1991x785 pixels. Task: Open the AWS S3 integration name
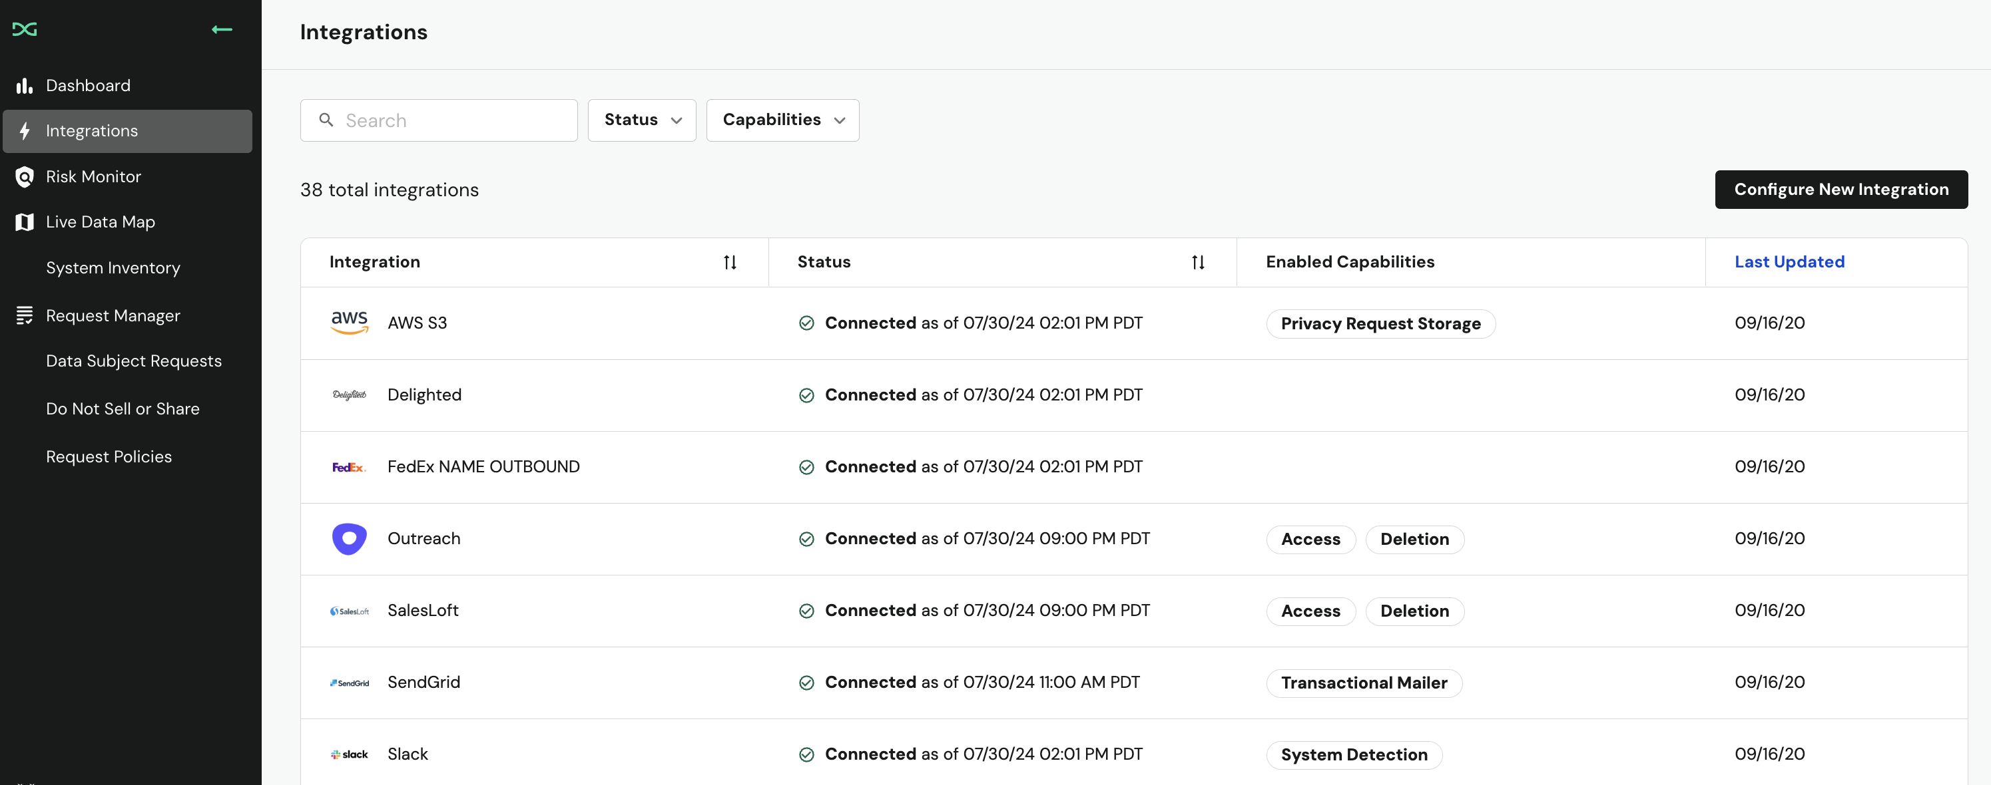point(418,323)
